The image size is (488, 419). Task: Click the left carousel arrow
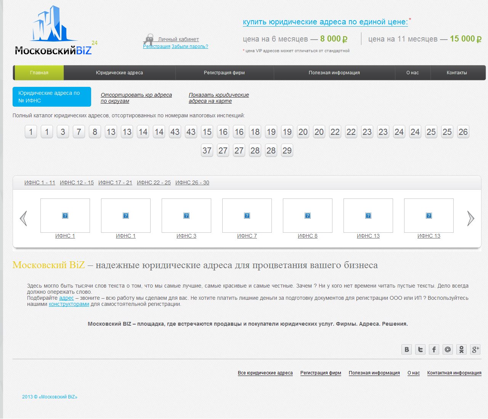tap(23, 218)
